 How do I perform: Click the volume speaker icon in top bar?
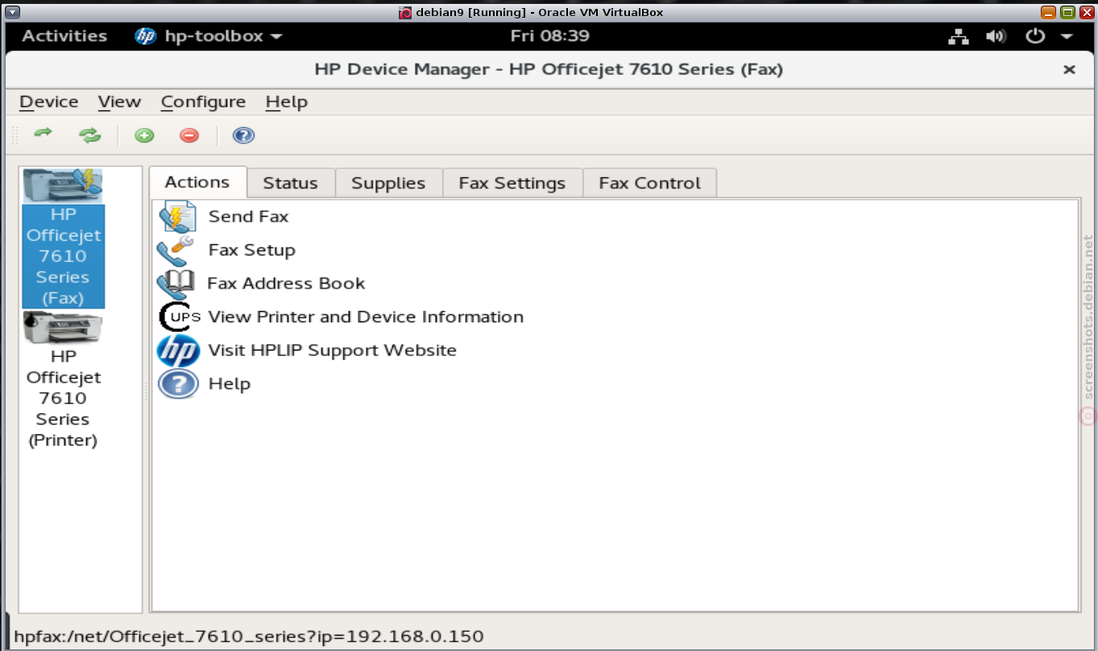996,36
